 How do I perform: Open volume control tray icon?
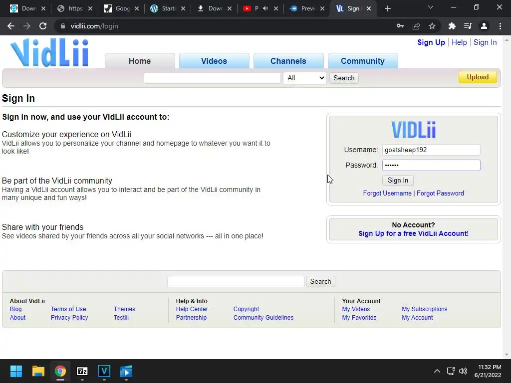[x=463, y=371]
